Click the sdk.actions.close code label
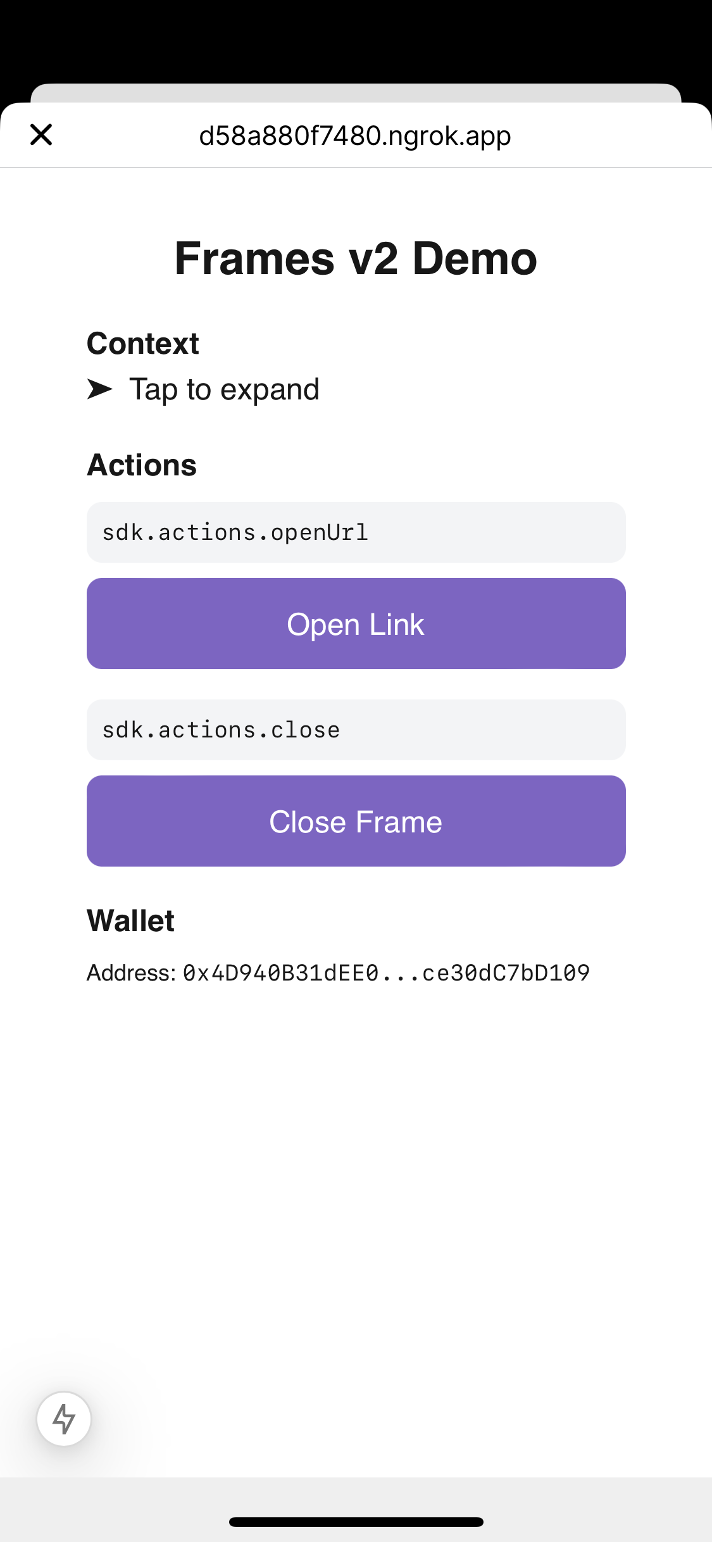This screenshot has height=1542, width=712. pyautogui.click(x=221, y=730)
